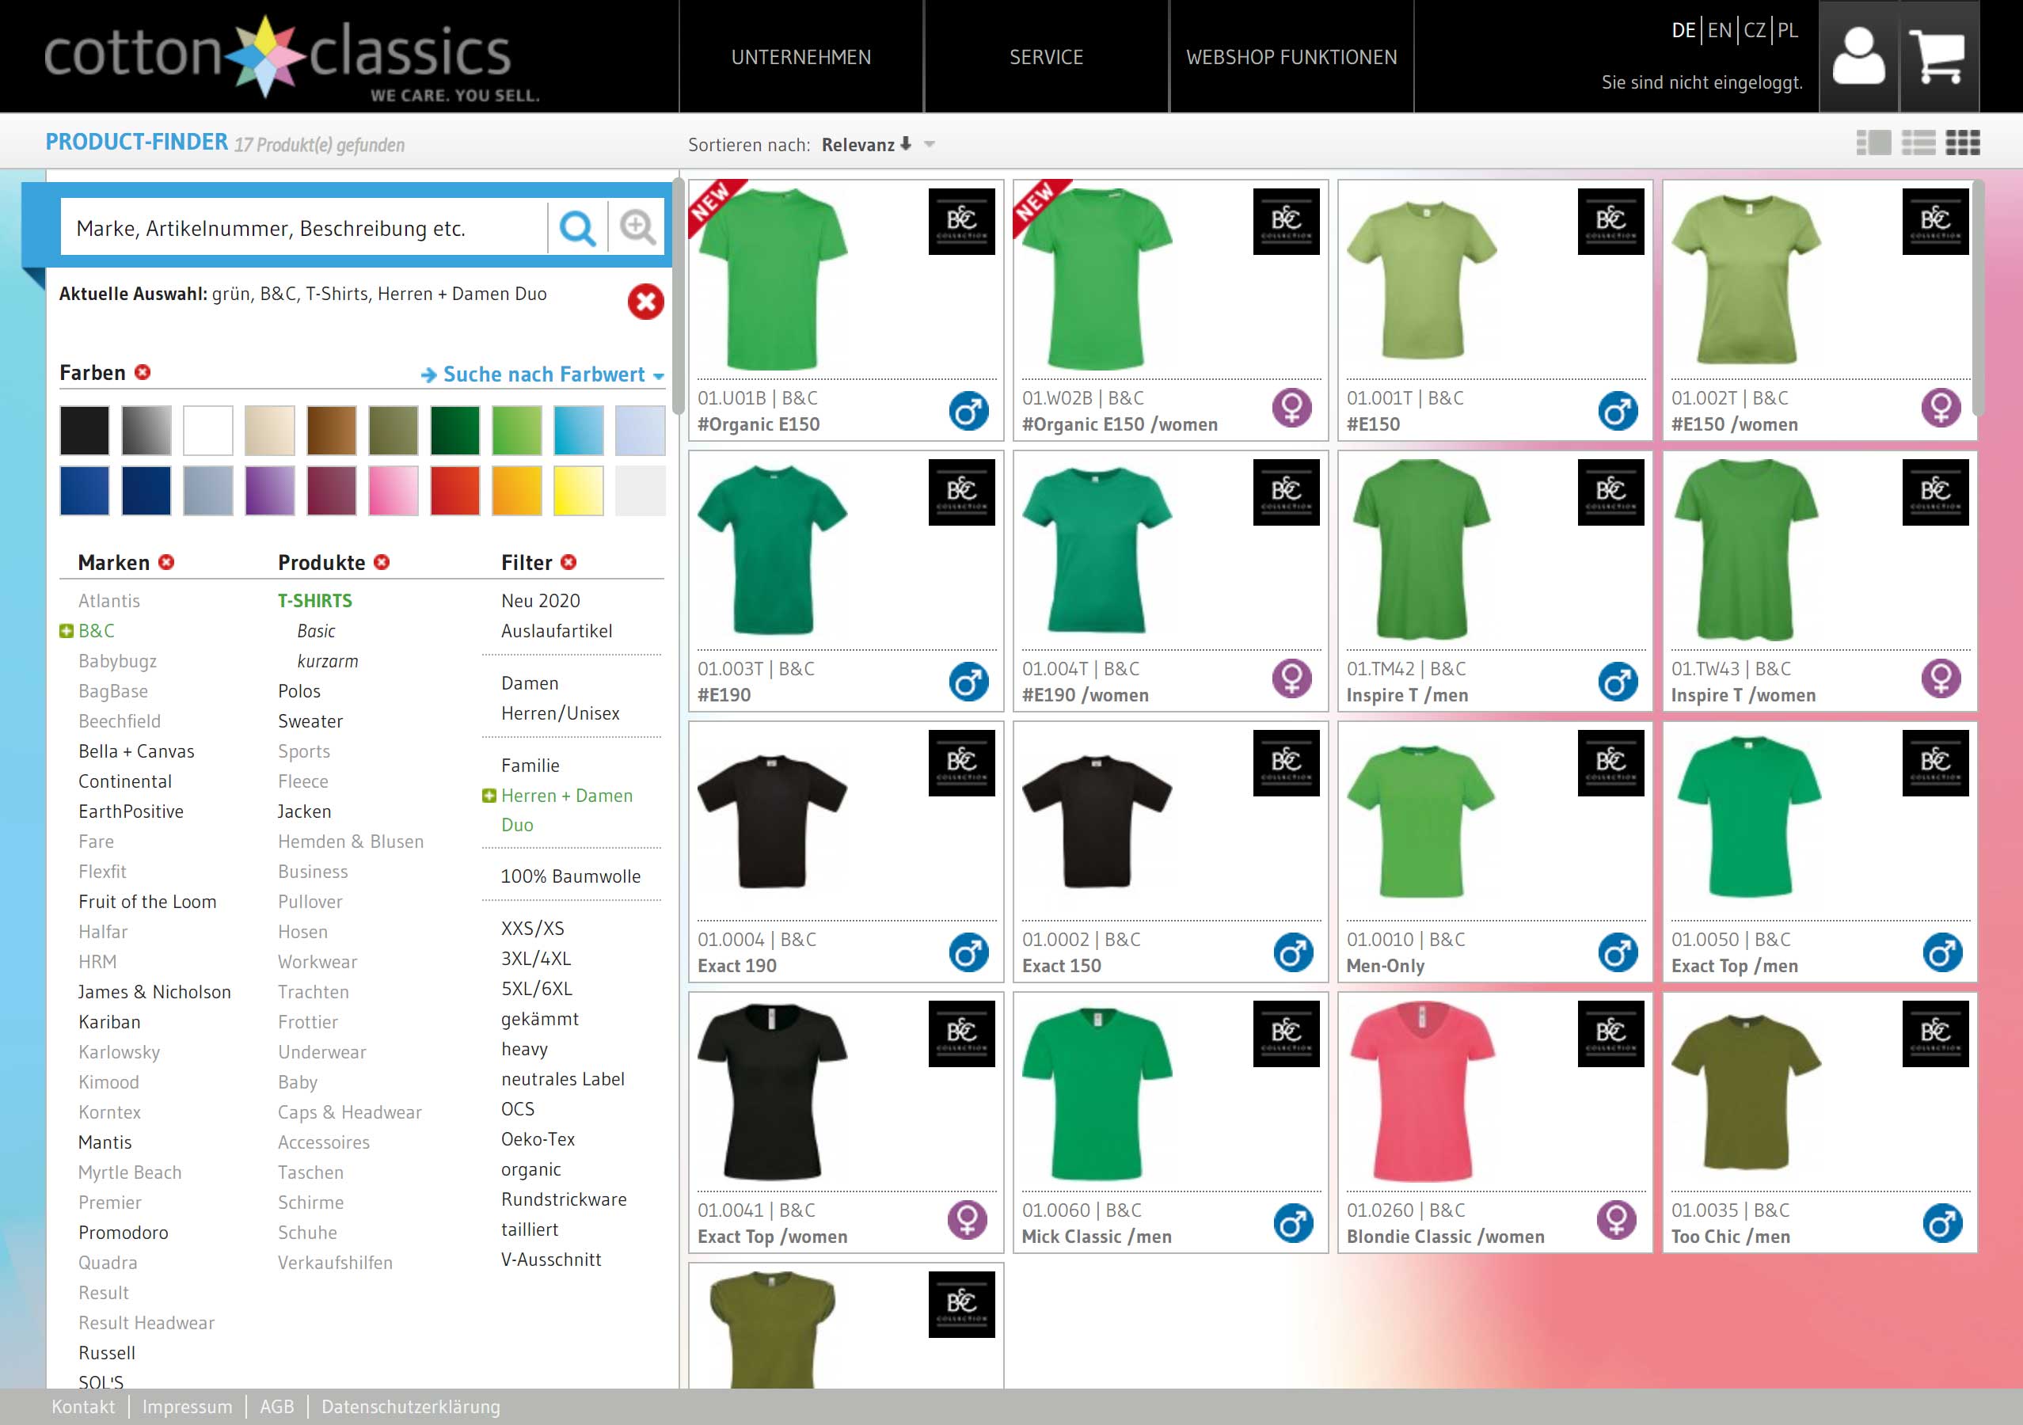The width and height of the screenshot is (2023, 1425).
Task: Select Basic under T-Shirts
Action: 316,631
